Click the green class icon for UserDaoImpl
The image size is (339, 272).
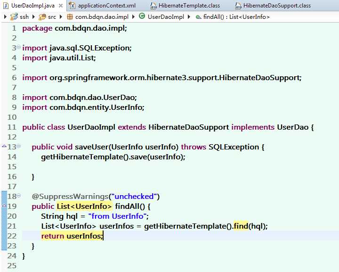(x=142, y=16)
